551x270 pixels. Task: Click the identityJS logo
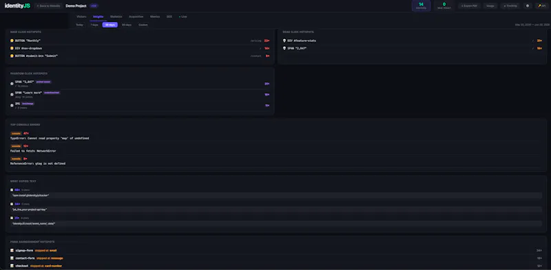pyautogui.click(x=17, y=5)
